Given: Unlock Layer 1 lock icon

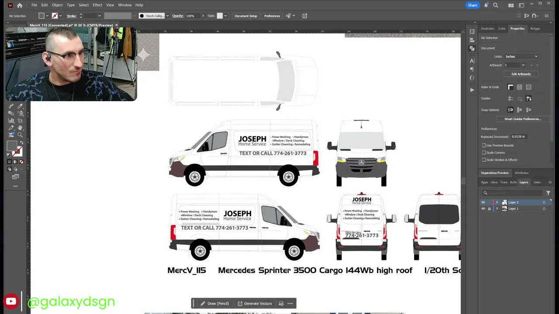Looking at the screenshot, I should point(489,209).
